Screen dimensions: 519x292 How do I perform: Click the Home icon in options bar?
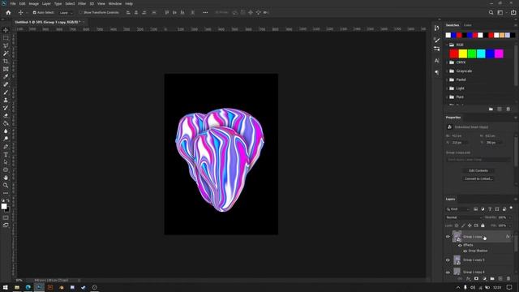point(8,13)
